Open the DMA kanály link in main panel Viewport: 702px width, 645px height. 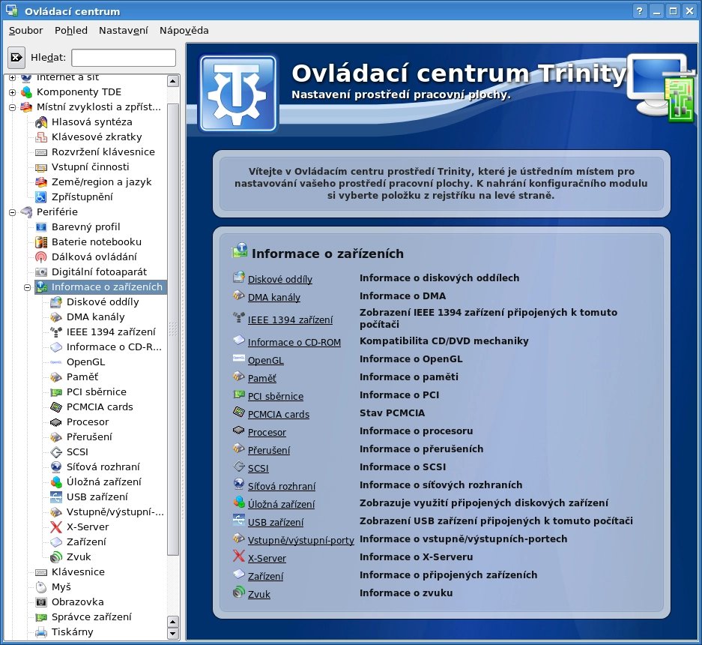(274, 297)
